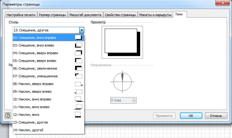232x138 pixels.
Task: Click the direction angle dial
Action: point(122,82)
